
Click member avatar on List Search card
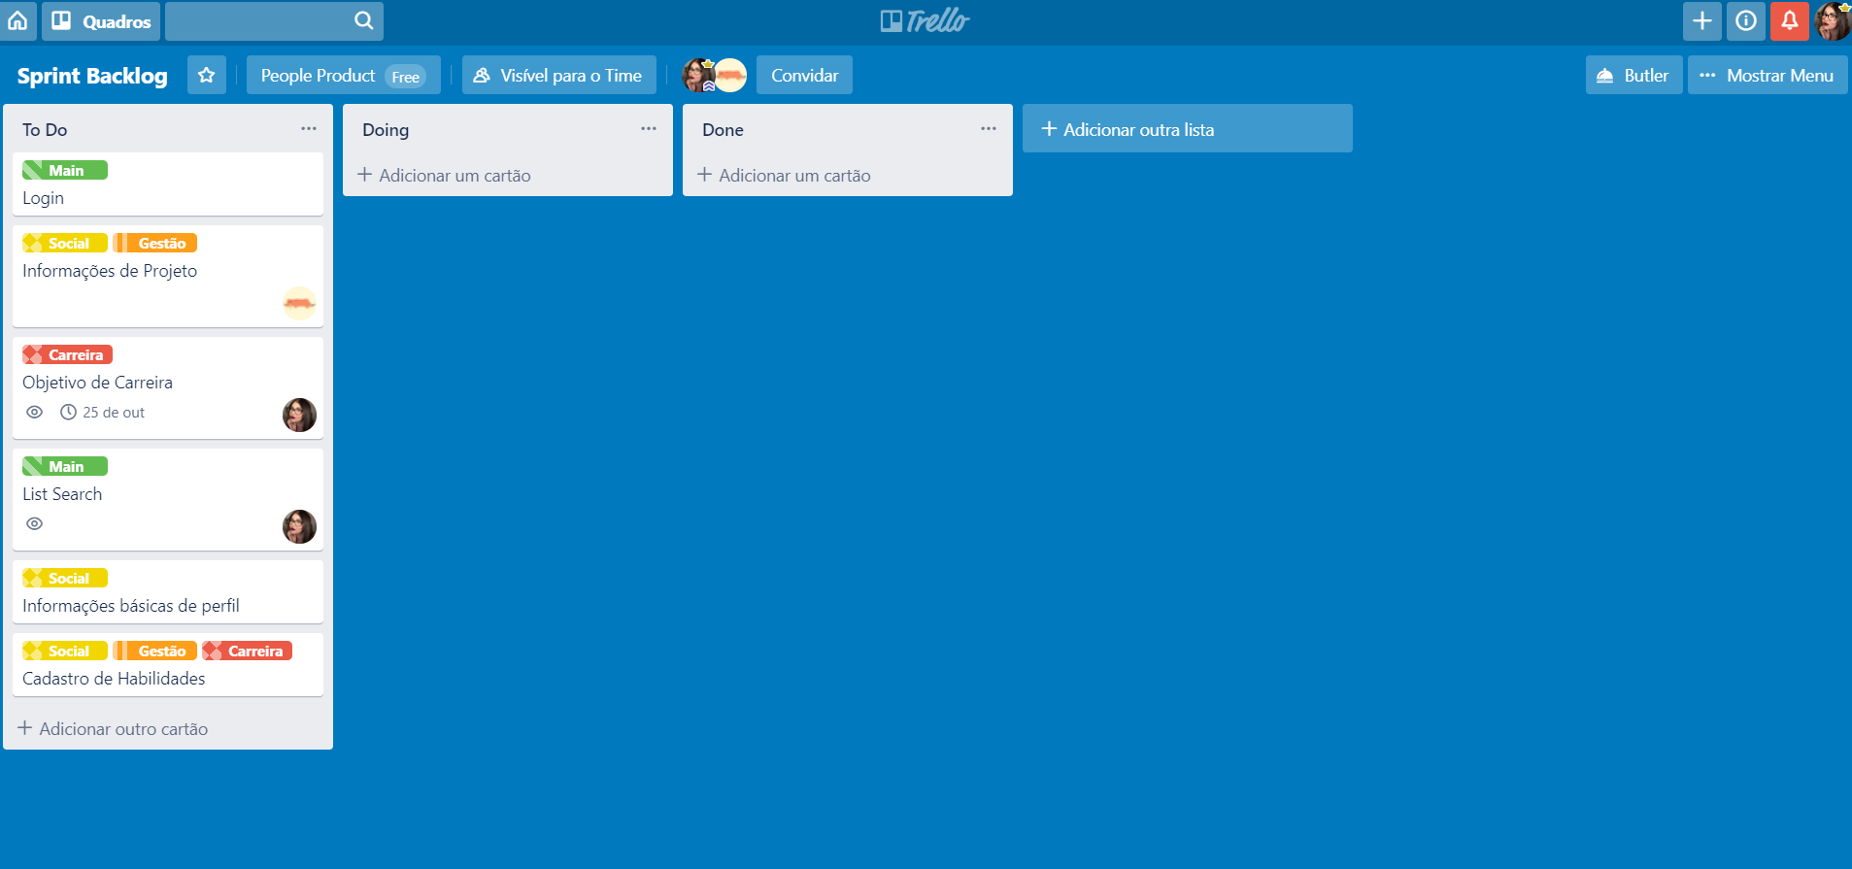click(299, 526)
